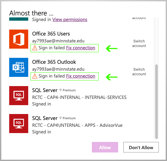
Task: Click Signed in status under AdvisorVue
Action: pyautogui.click(x=42, y=132)
